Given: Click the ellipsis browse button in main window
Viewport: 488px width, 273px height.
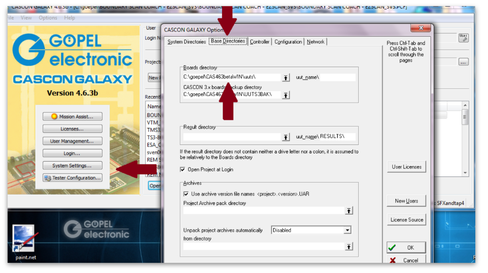Looking at the screenshot, I should pyautogui.click(x=464, y=62).
